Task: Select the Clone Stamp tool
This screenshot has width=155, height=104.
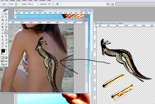Action: click(x=3, y=27)
